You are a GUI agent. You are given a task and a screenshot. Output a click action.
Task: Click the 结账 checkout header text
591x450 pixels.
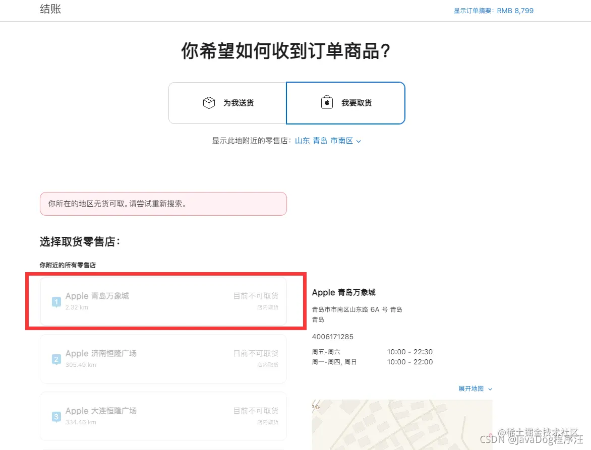pyautogui.click(x=50, y=9)
